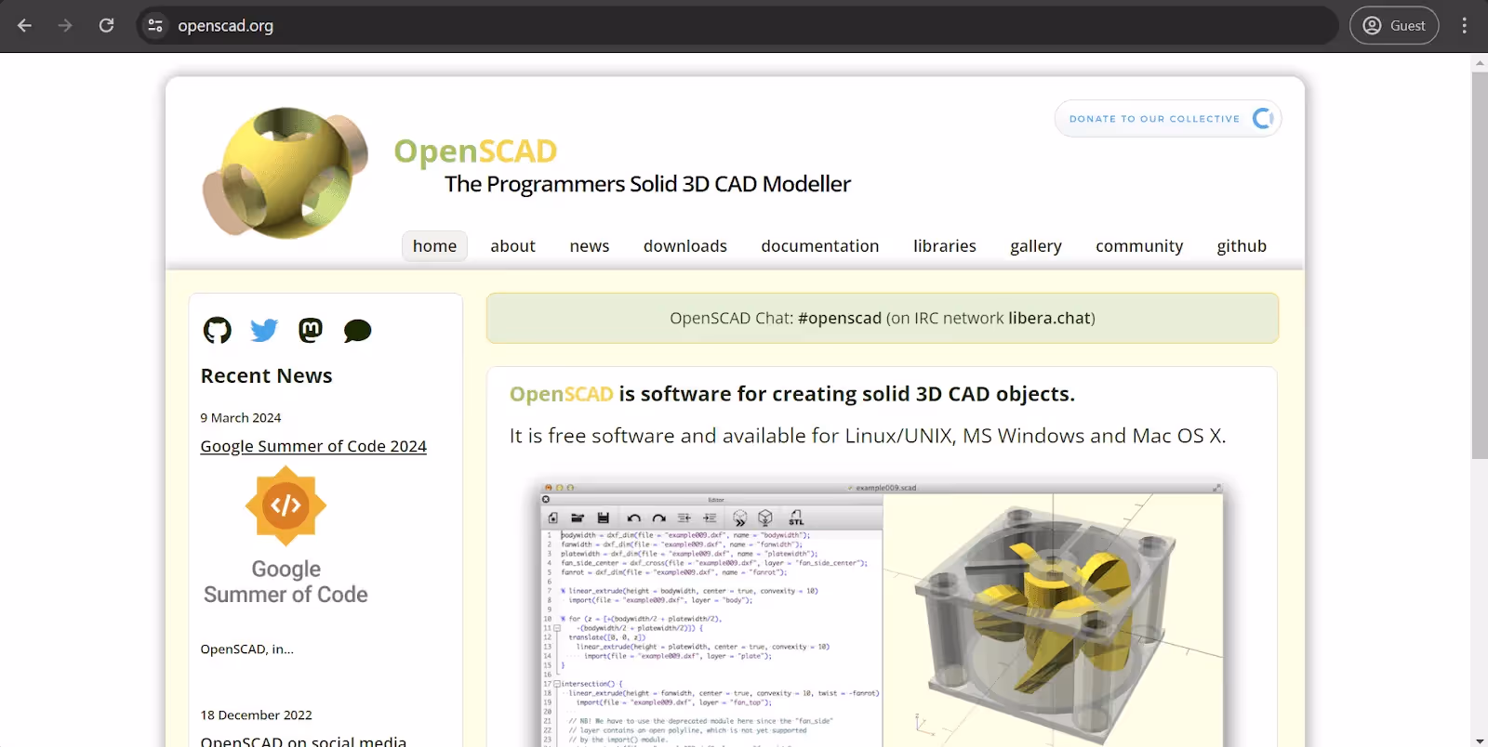Image resolution: width=1488 pixels, height=747 pixels.
Task: Open the Google Summer of Code 2024 link
Action: coord(313,446)
